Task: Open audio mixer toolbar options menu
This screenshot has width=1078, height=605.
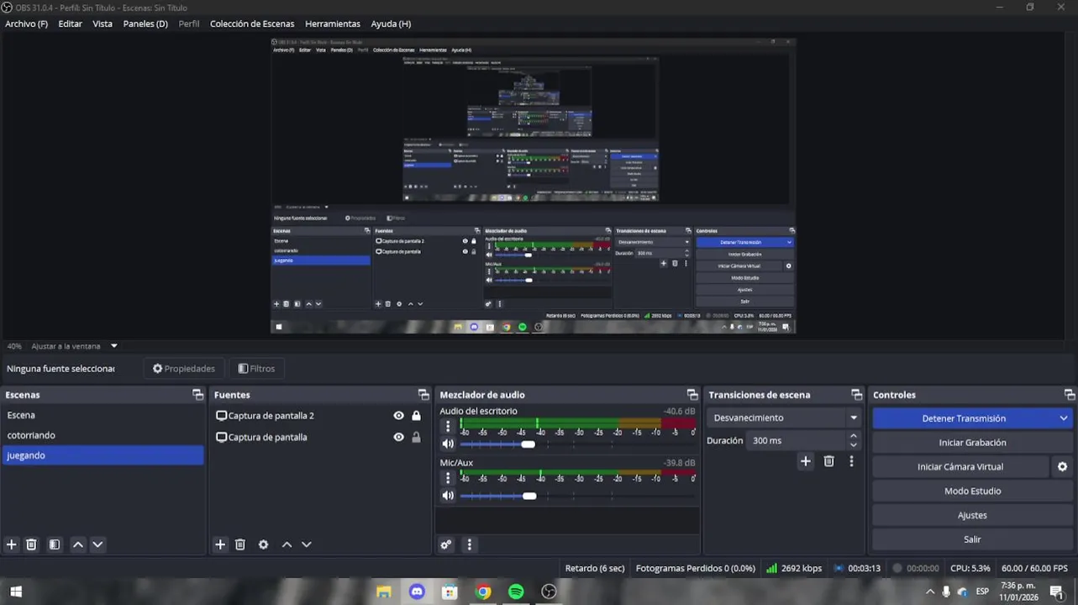Action: click(x=470, y=544)
